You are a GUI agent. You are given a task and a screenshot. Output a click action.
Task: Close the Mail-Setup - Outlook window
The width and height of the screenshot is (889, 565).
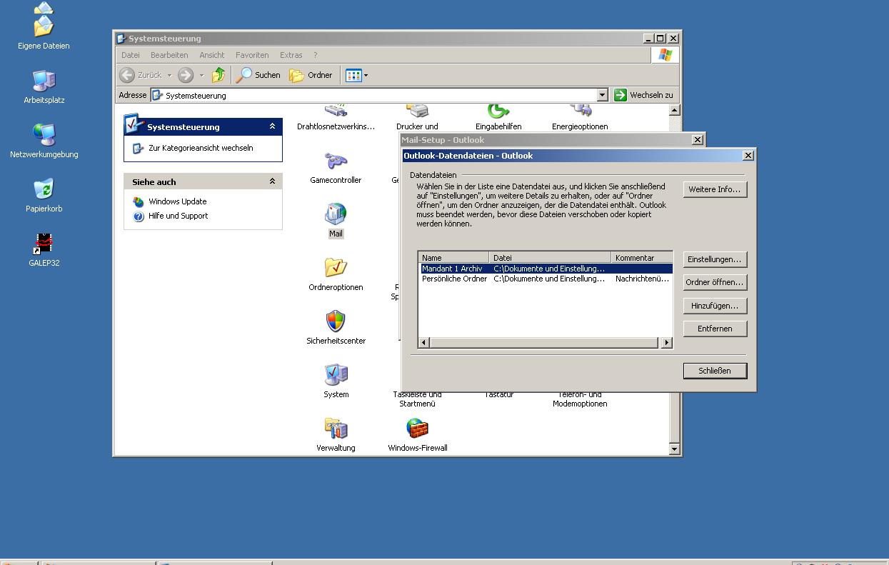(697, 140)
